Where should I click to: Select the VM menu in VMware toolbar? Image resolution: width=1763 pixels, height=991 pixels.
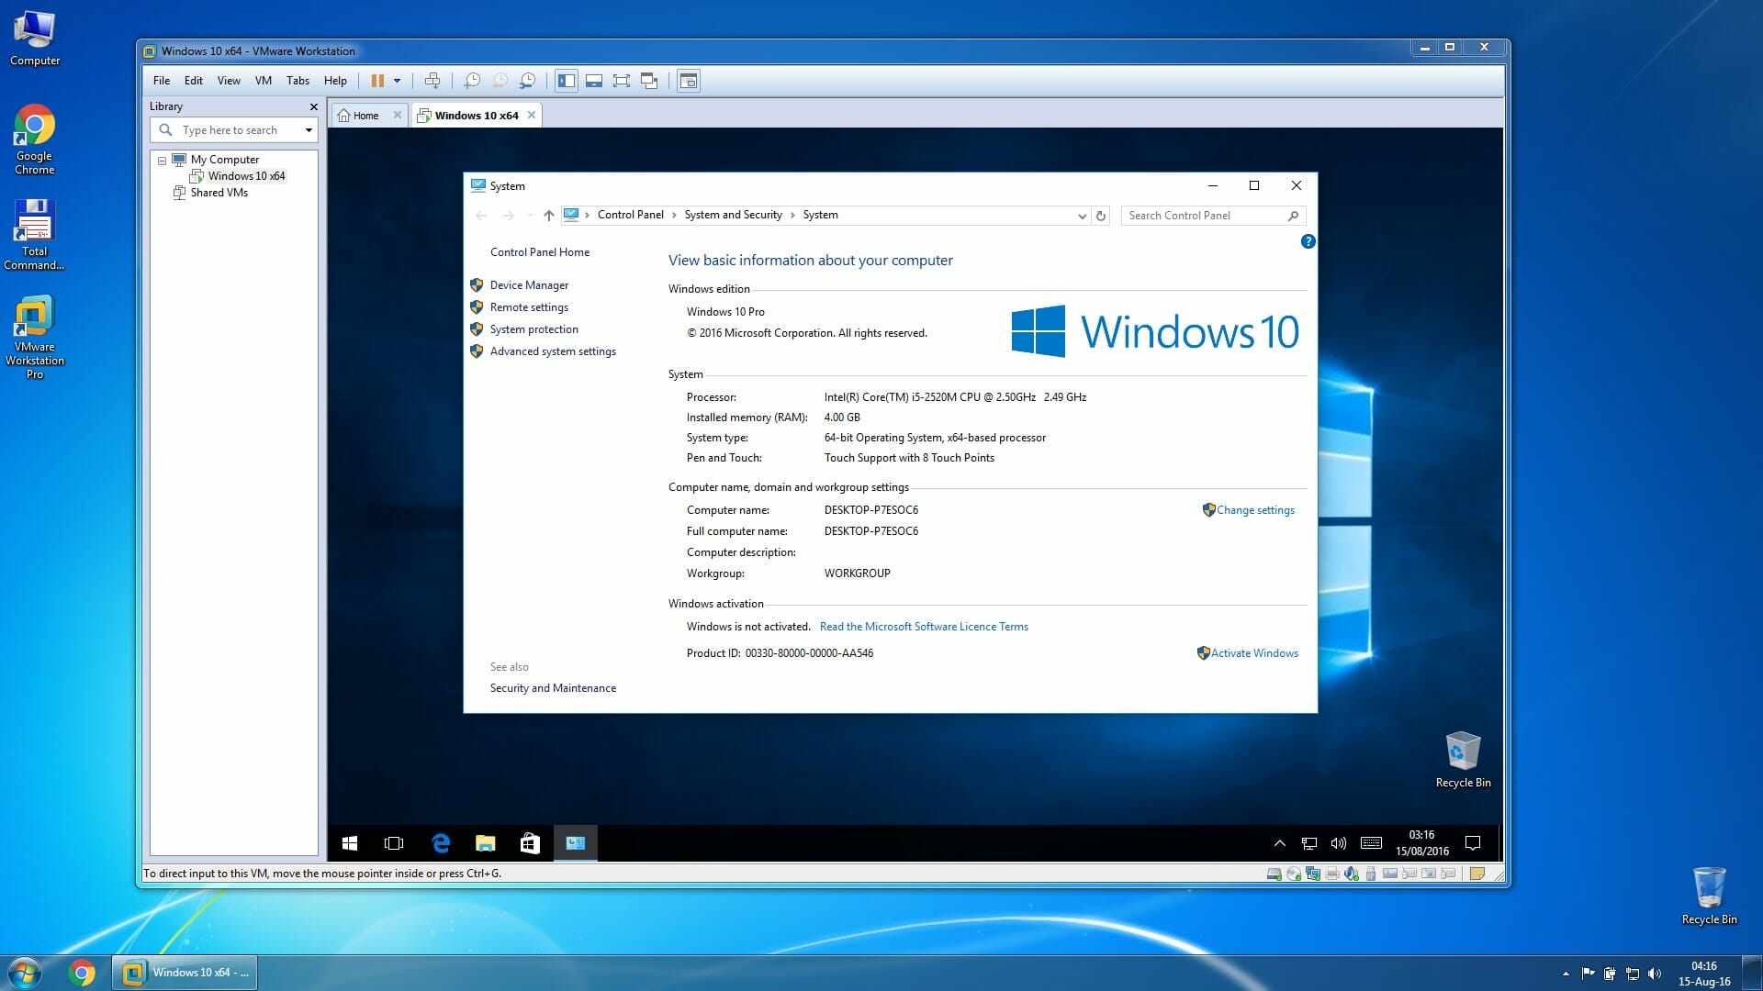(263, 80)
